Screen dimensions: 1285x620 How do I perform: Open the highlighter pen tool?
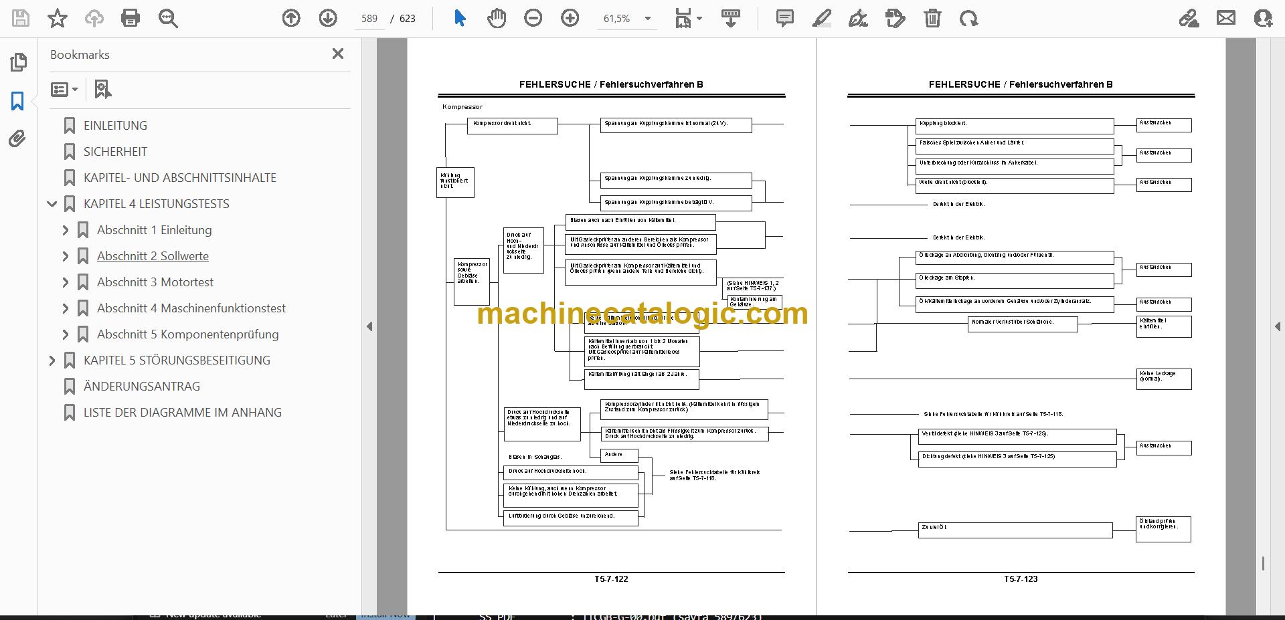click(x=821, y=18)
